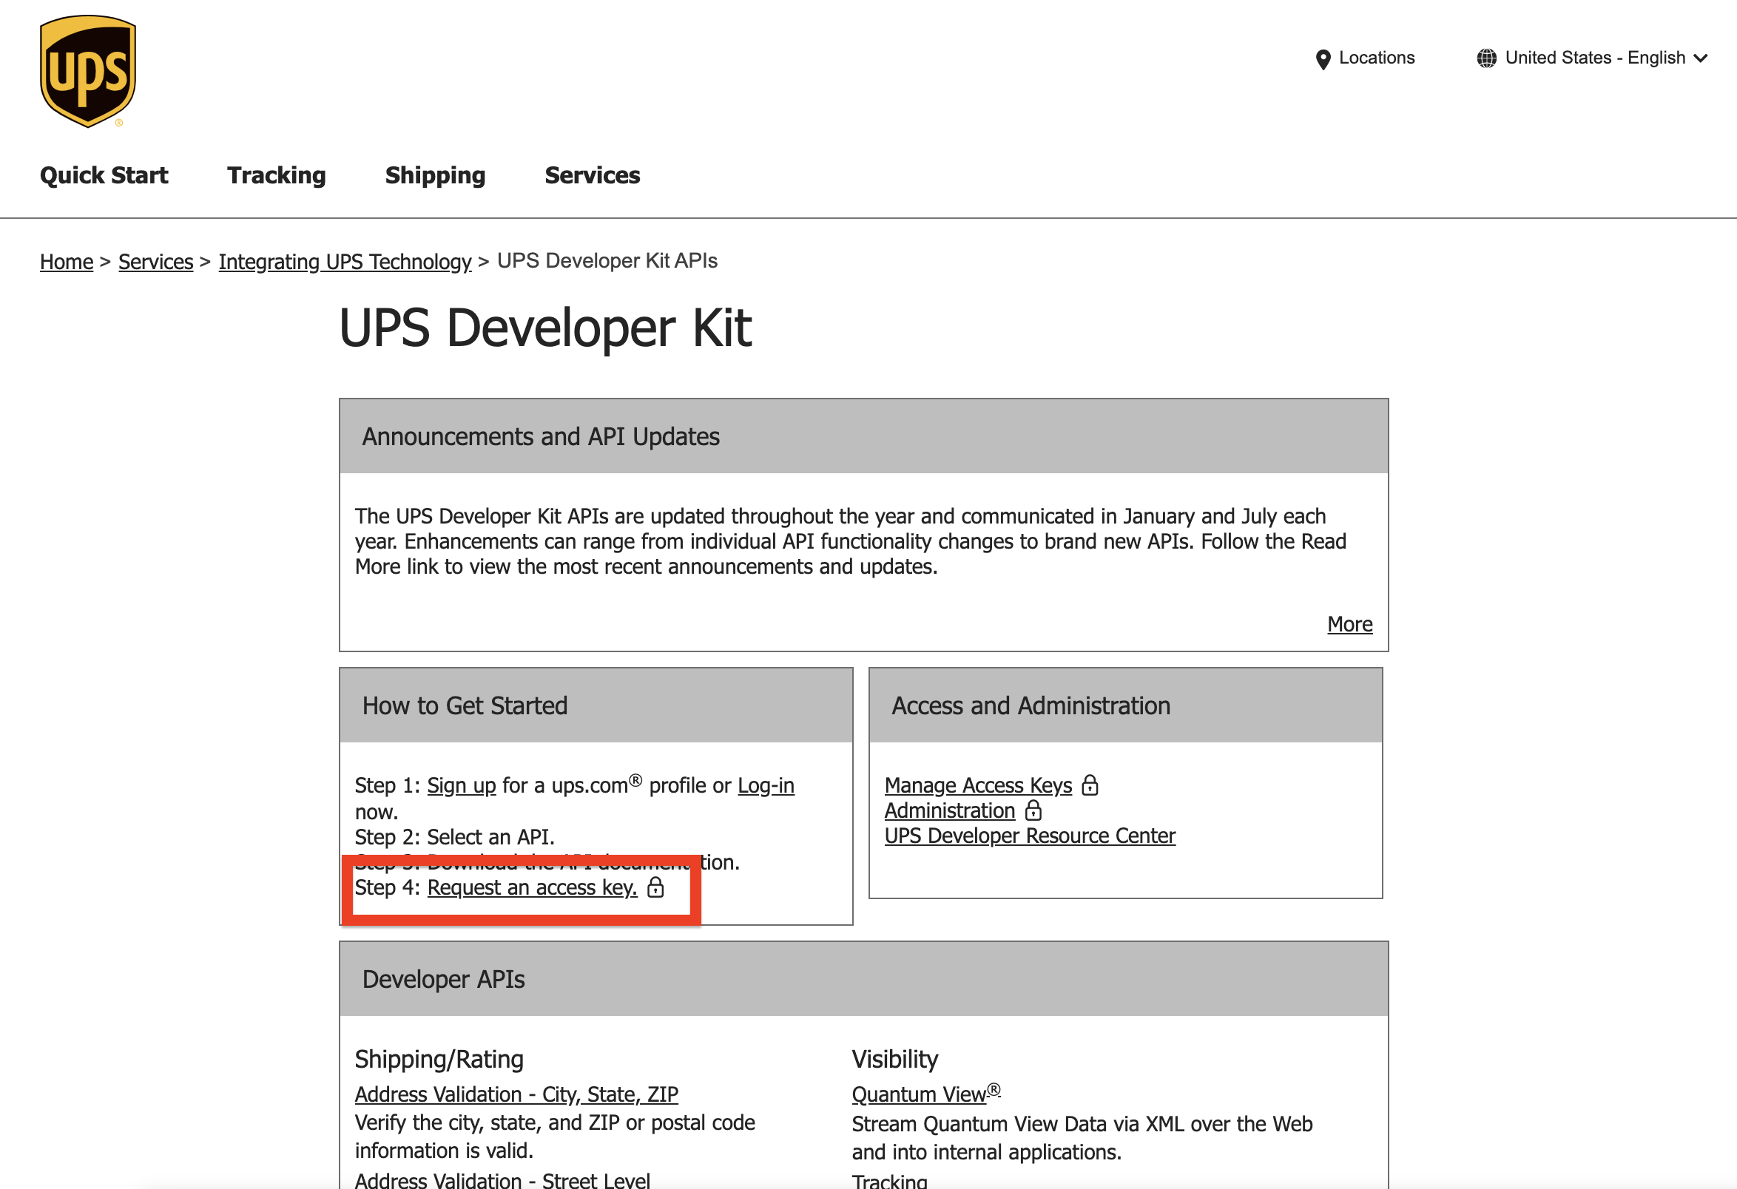Viewport: 1737px width, 1189px height.
Task: Click 'Verify the city, state, and ZIP' description
Action: (x=555, y=1137)
